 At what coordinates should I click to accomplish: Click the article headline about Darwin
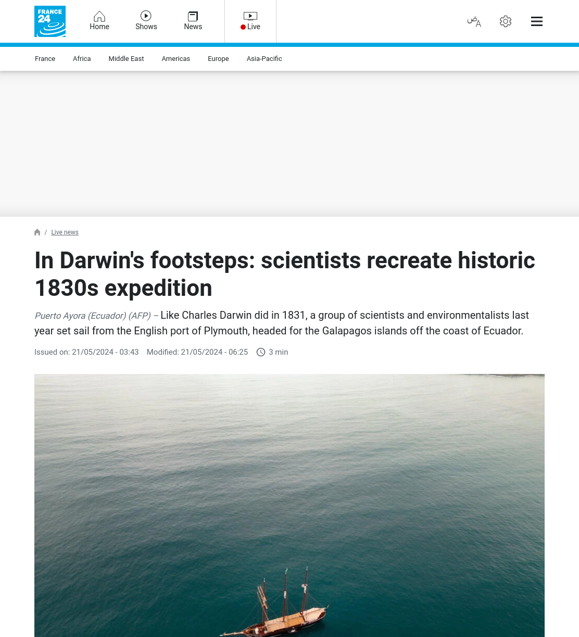[285, 274]
